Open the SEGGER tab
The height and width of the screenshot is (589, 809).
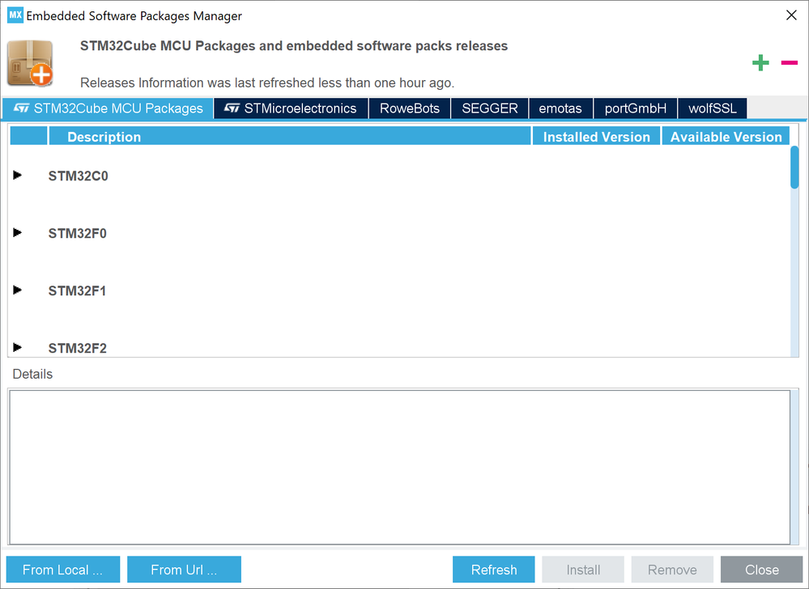click(x=490, y=108)
